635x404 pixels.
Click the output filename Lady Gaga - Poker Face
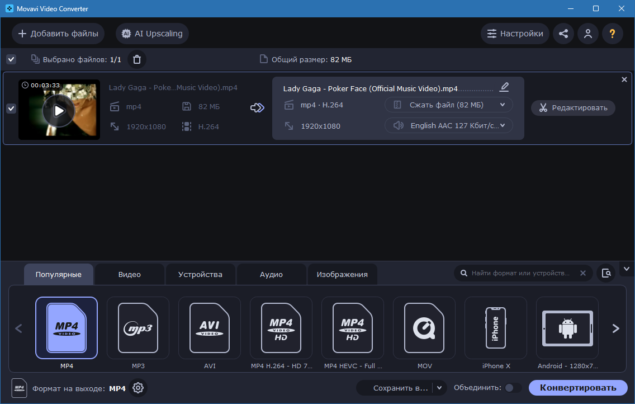[x=370, y=89]
